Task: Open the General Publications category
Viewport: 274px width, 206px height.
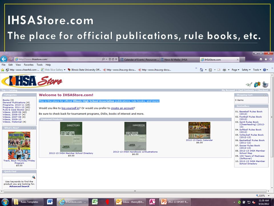Action: pyautogui.click(x=14, y=102)
